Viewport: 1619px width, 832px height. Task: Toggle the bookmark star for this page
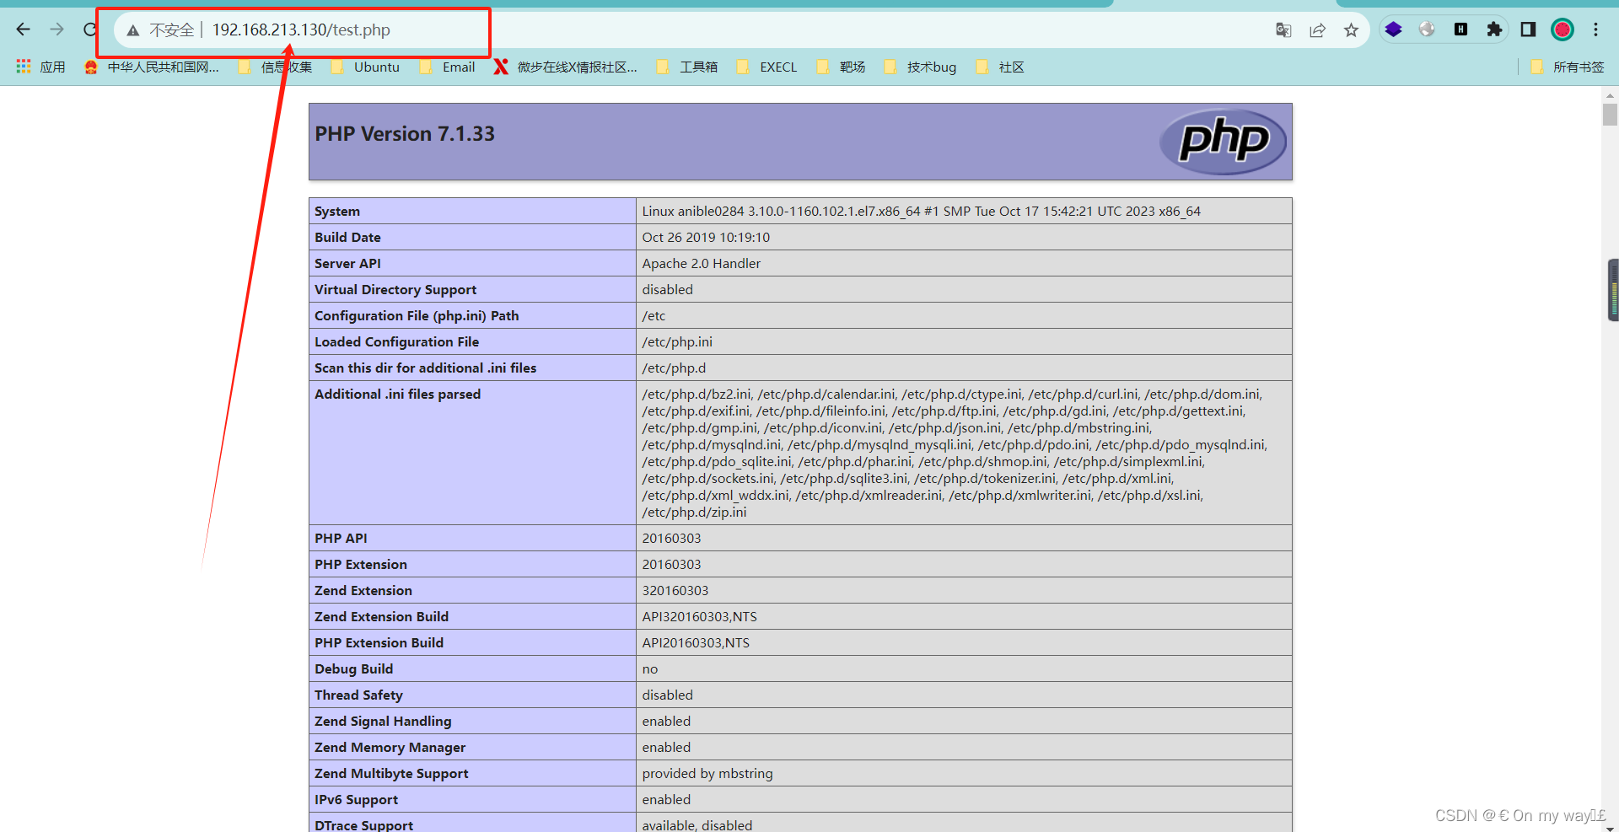tap(1351, 30)
